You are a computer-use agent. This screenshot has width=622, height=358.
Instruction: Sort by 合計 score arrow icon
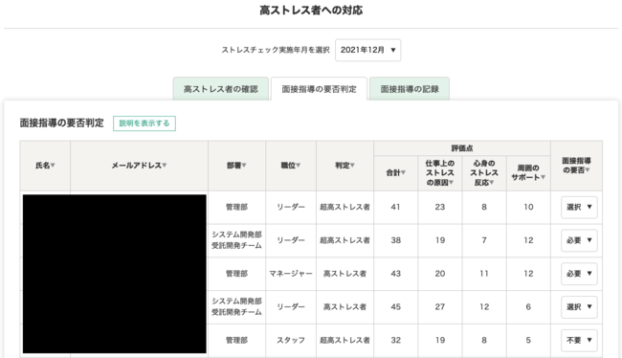(x=403, y=172)
